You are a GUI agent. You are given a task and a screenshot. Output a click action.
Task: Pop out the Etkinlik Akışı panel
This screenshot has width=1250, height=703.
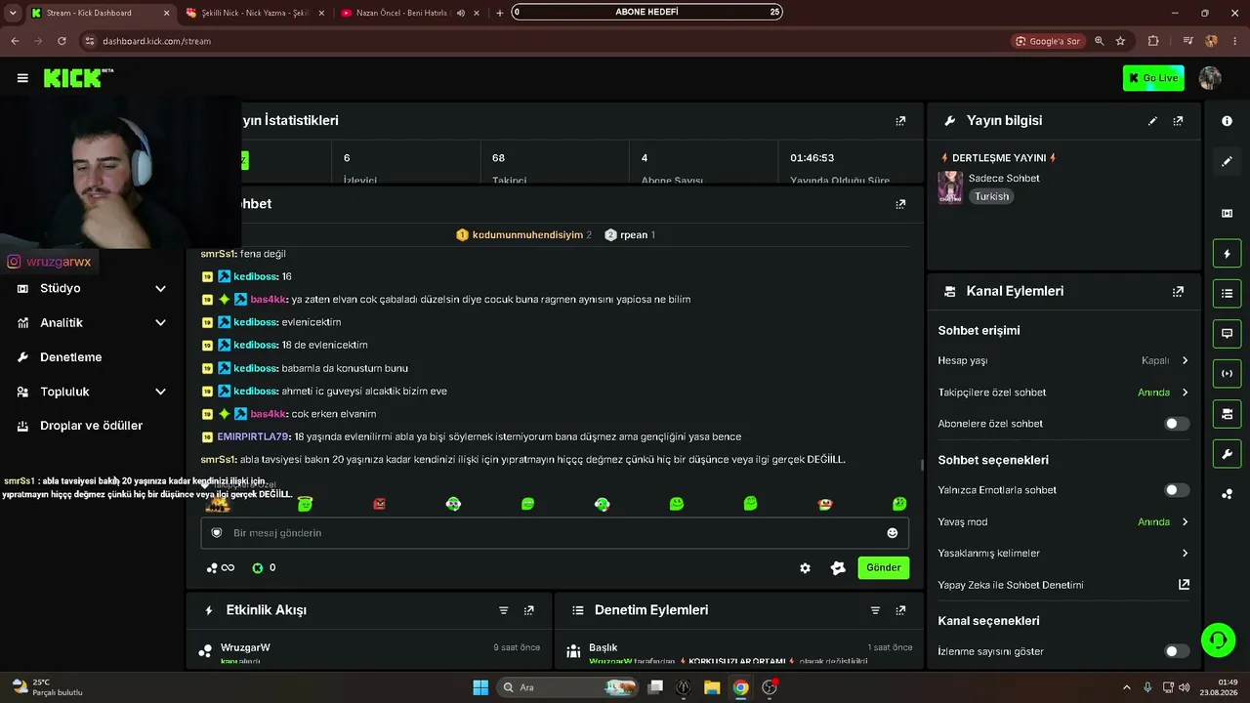(x=529, y=610)
